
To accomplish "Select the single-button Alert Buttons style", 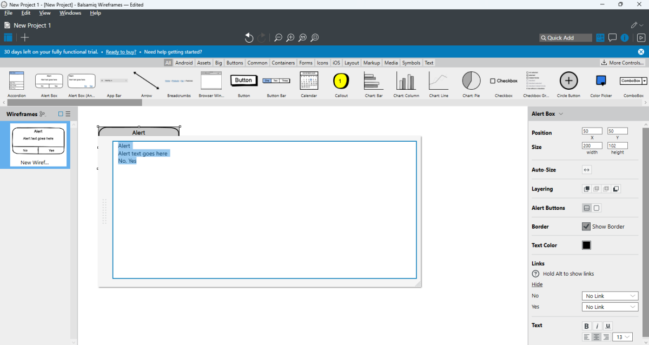I will [x=586, y=208].
